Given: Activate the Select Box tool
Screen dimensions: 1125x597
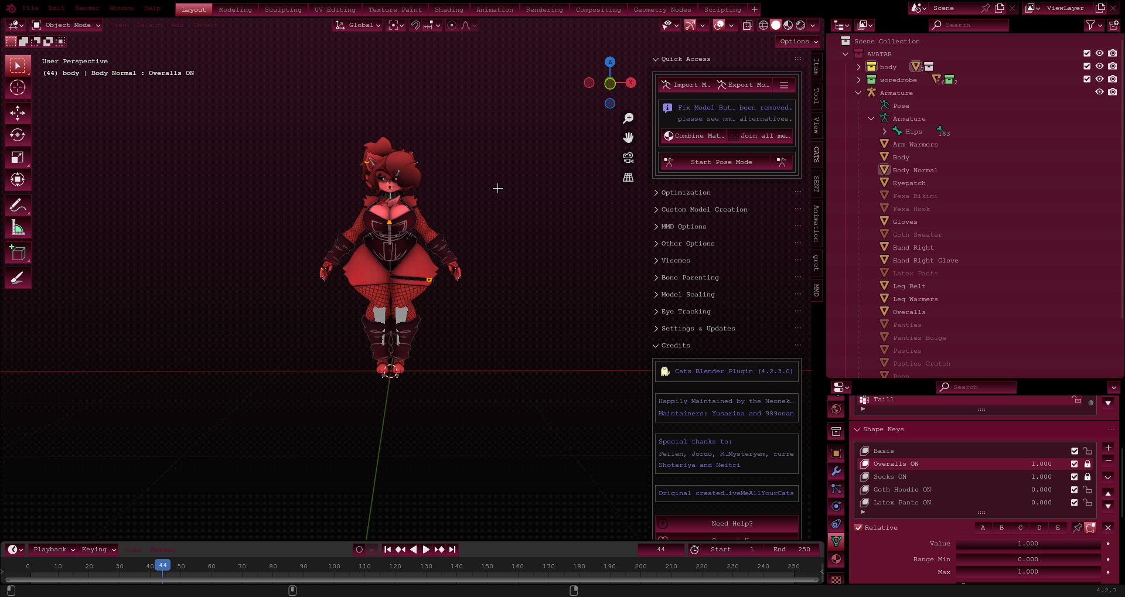Looking at the screenshot, I should (x=18, y=66).
